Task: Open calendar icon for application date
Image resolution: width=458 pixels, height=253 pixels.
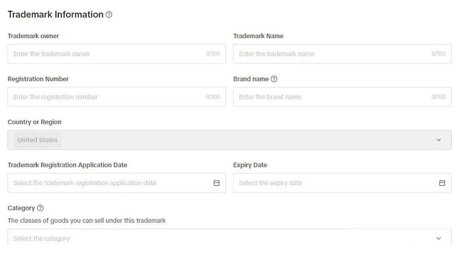Action: point(216,183)
